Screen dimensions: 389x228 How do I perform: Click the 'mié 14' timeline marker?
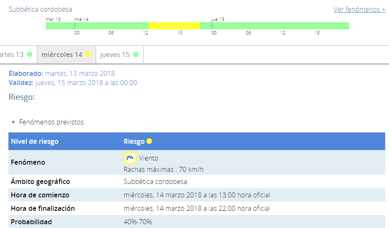click(75, 26)
